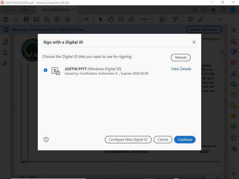239x179 pixels.
Task: Close the Sign with a Digital ID dialog
Action: pos(194,42)
